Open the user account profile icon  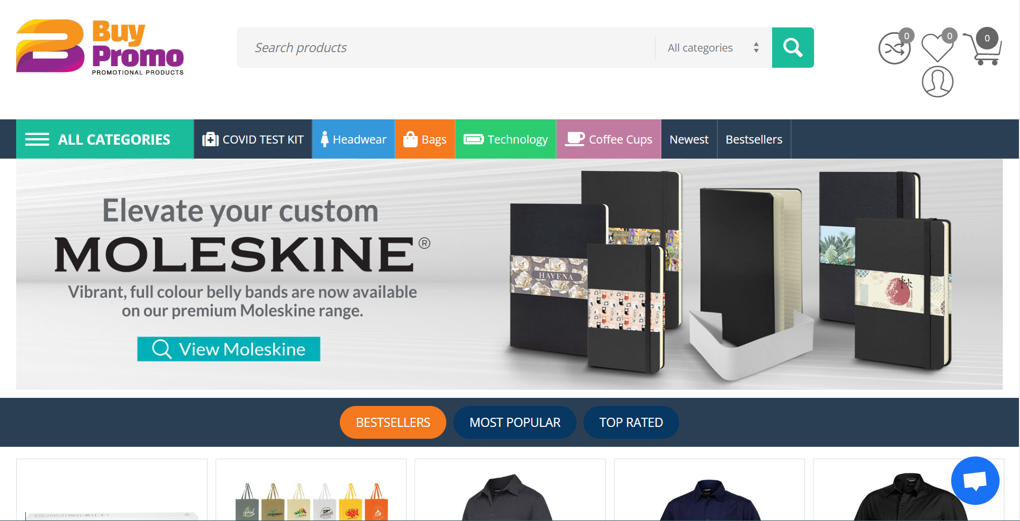click(937, 82)
